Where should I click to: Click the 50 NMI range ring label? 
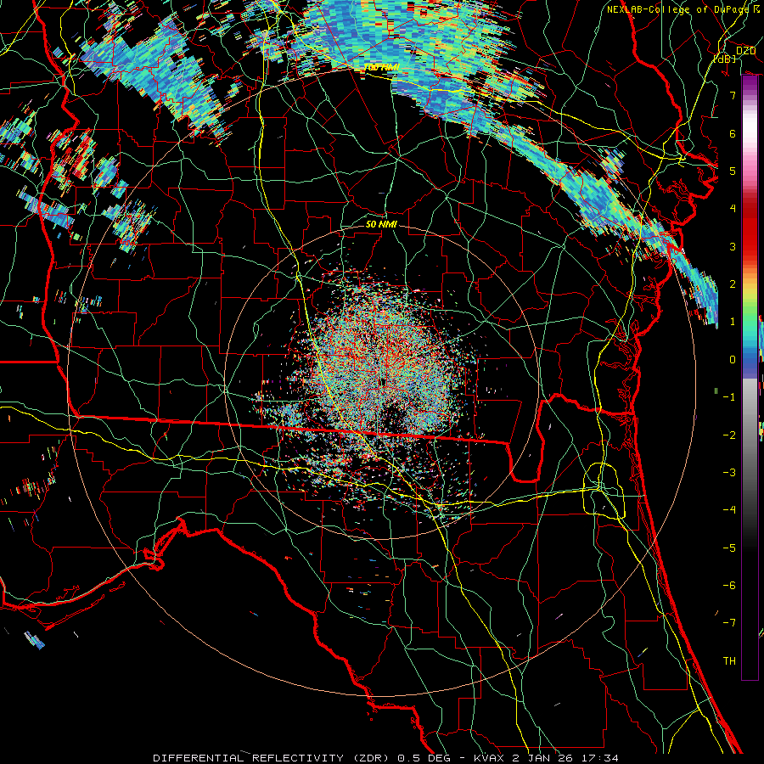(x=381, y=224)
